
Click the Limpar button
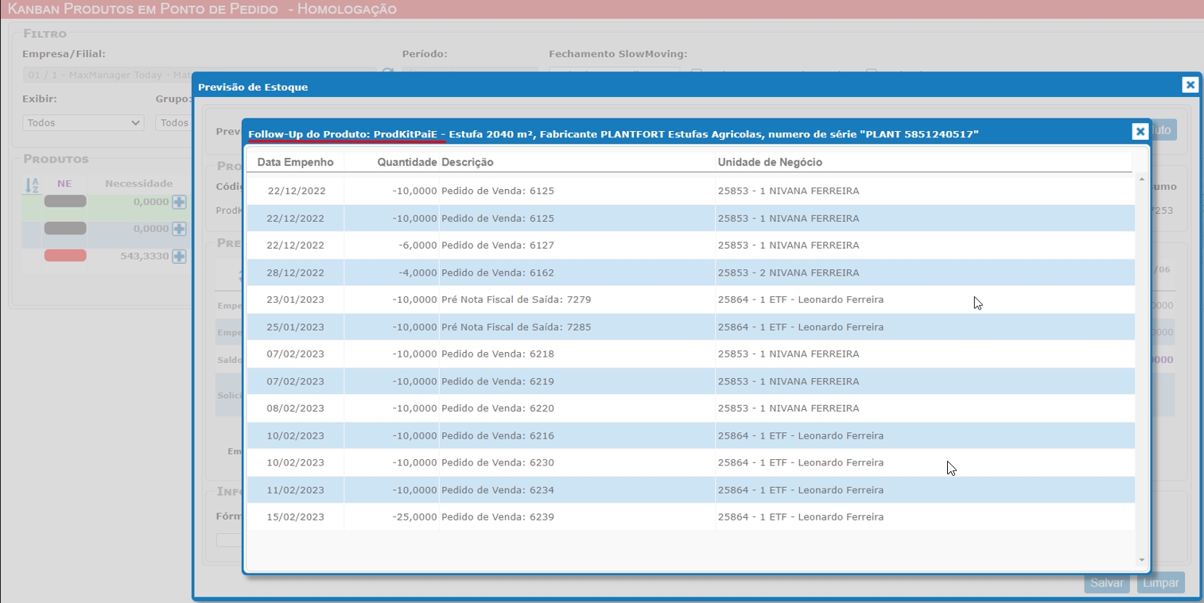[1160, 582]
